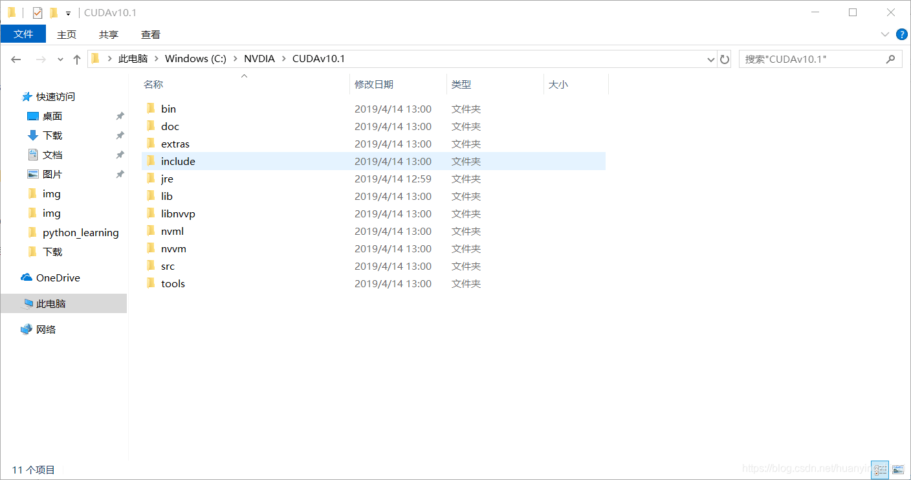Click CUDAv10.1 breadcrumb segment
This screenshot has width=911, height=480.
click(x=318, y=59)
